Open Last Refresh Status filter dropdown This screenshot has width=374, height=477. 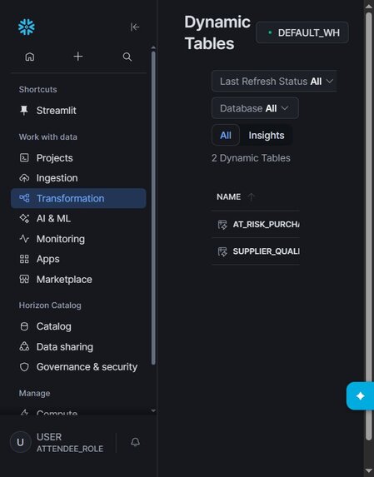coord(275,82)
